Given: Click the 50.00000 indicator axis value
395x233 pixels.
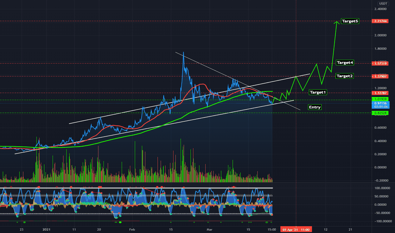Looking at the screenshot, I should coord(382,197).
